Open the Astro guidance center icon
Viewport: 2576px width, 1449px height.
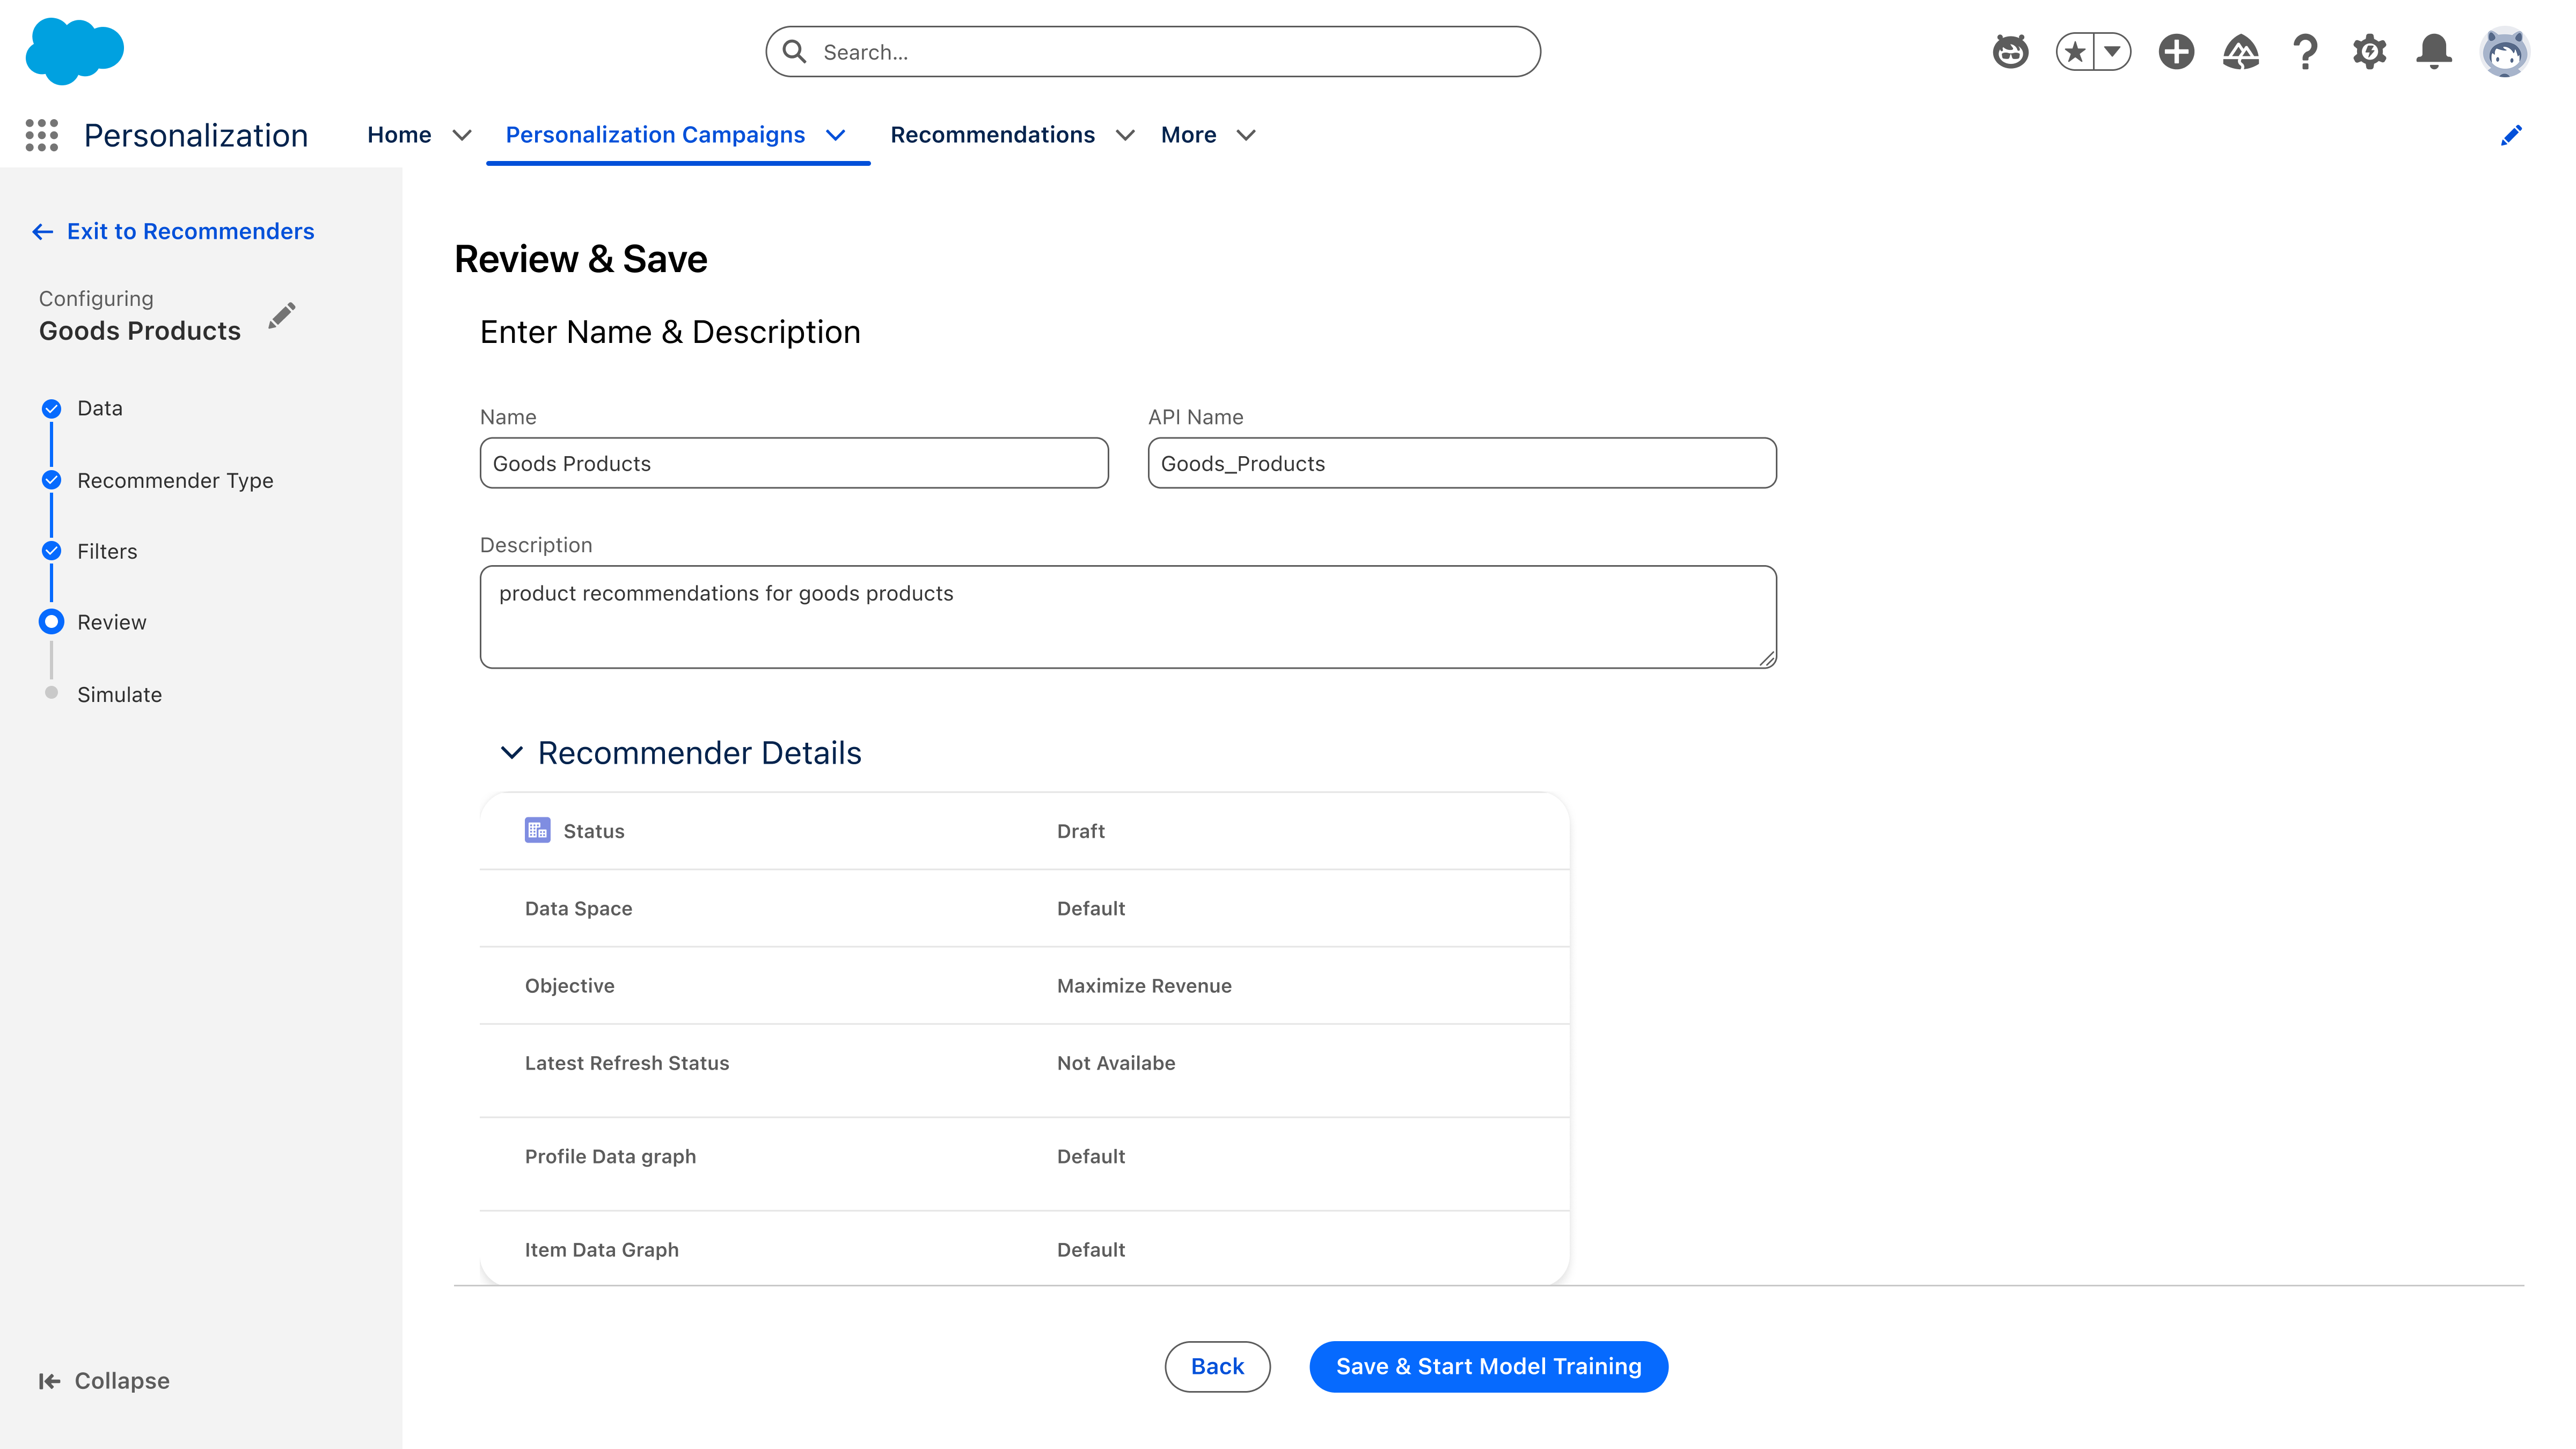(2010, 51)
